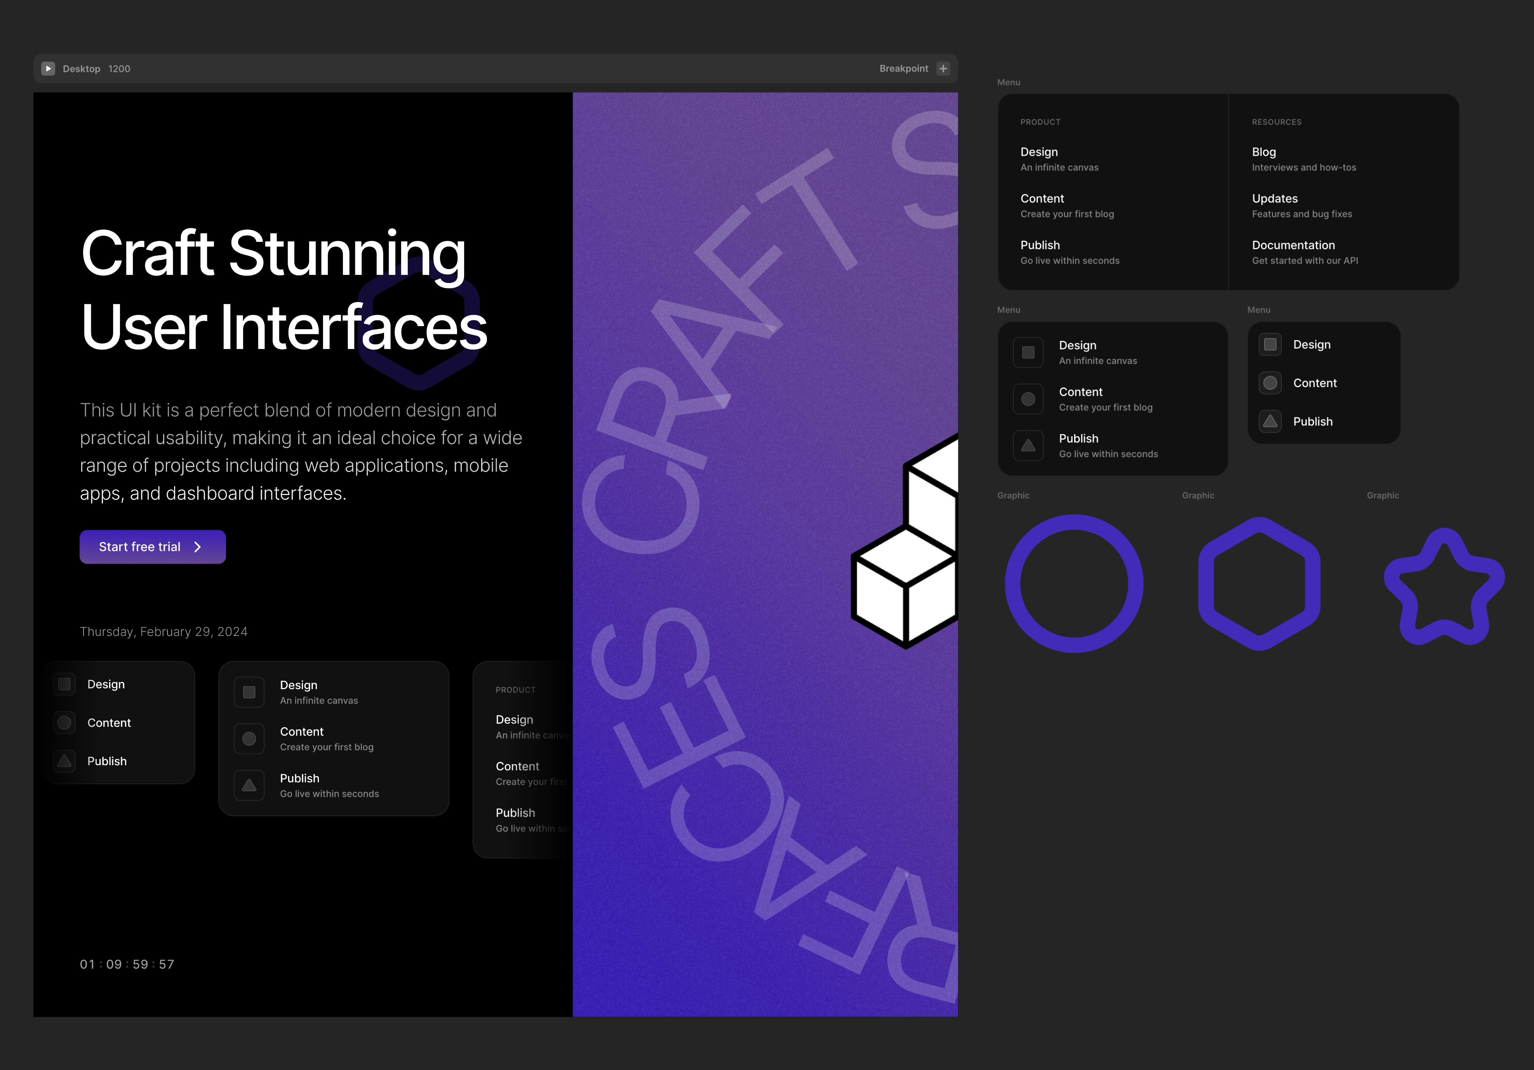This screenshot has width=1534, height=1070.
Task: Select the triangle Publish icon in the menu card
Action: point(1028,445)
